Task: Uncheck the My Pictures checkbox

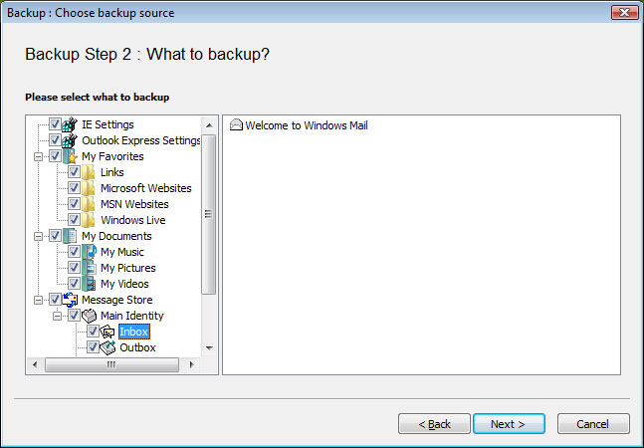Action: pos(74,268)
